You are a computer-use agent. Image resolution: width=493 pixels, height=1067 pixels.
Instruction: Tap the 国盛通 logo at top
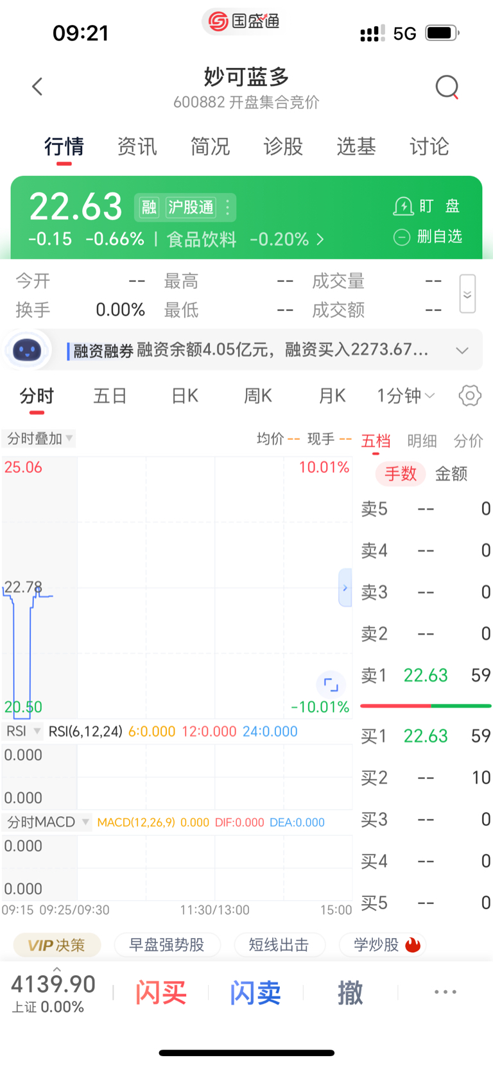(243, 21)
